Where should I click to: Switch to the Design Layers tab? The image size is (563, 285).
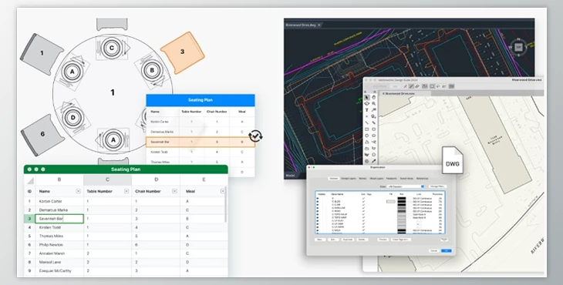pyautogui.click(x=349, y=179)
